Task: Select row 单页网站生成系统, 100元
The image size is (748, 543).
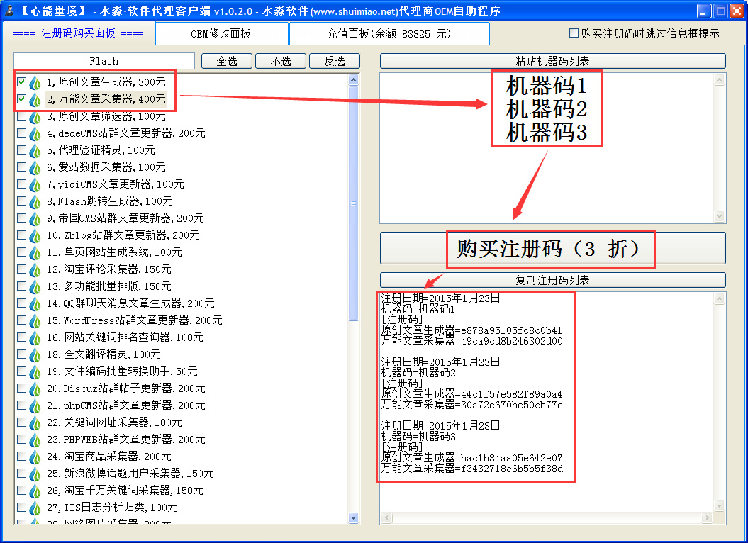Action: pyautogui.click(x=114, y=252)
